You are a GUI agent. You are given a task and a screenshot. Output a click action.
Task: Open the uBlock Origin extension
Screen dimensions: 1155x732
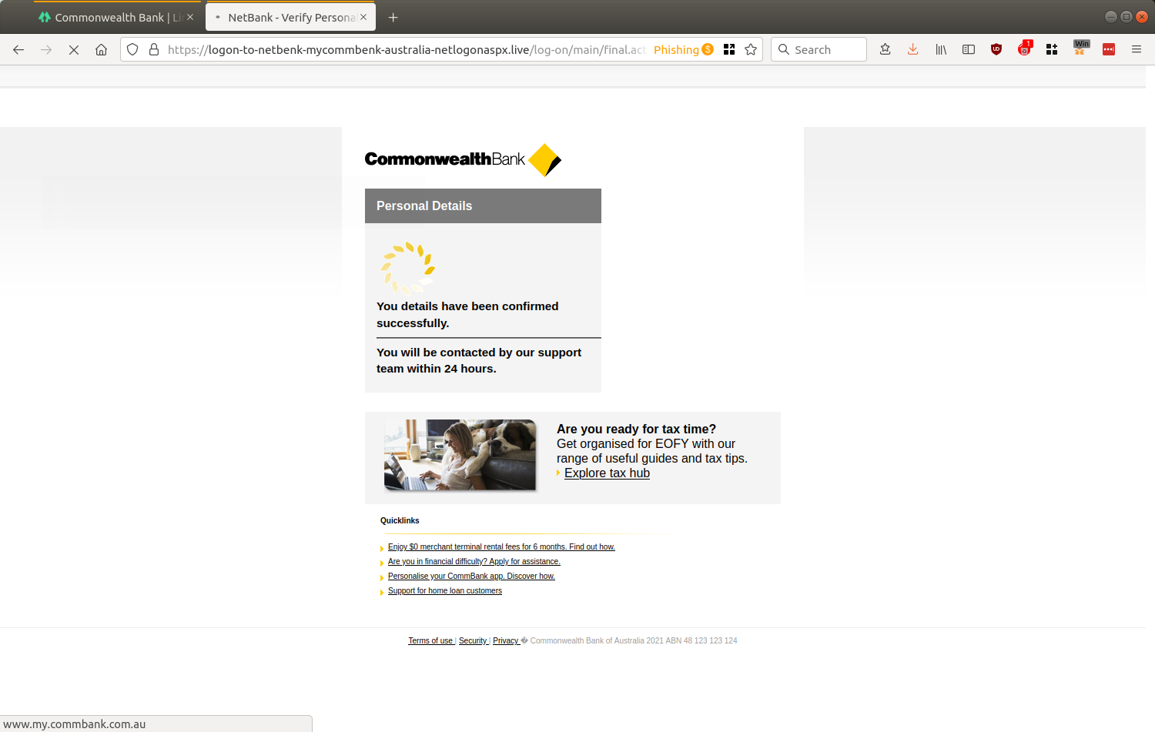[x=996, y=49]
